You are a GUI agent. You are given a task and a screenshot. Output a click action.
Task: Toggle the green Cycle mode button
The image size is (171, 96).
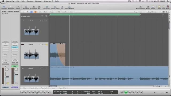(x=126, y=92)
